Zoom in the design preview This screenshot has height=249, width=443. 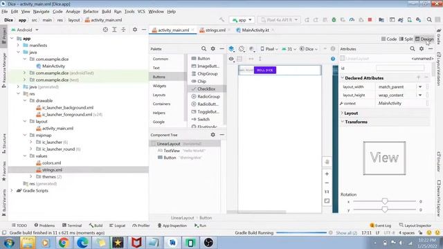[327, 174]
